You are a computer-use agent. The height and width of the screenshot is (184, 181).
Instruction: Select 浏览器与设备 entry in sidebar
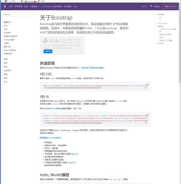[x=11, y=36]
